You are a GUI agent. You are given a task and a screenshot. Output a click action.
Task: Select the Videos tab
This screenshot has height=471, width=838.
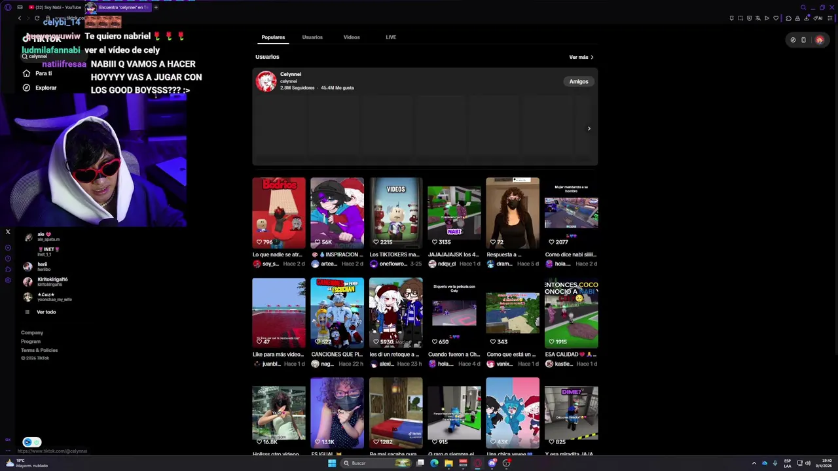(x=352, y=37)
